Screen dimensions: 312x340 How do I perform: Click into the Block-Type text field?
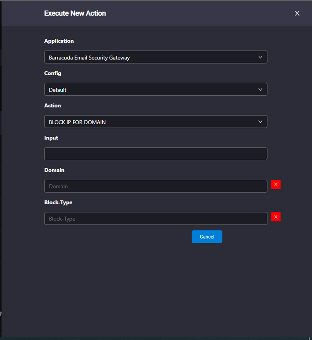coord(156,218)
